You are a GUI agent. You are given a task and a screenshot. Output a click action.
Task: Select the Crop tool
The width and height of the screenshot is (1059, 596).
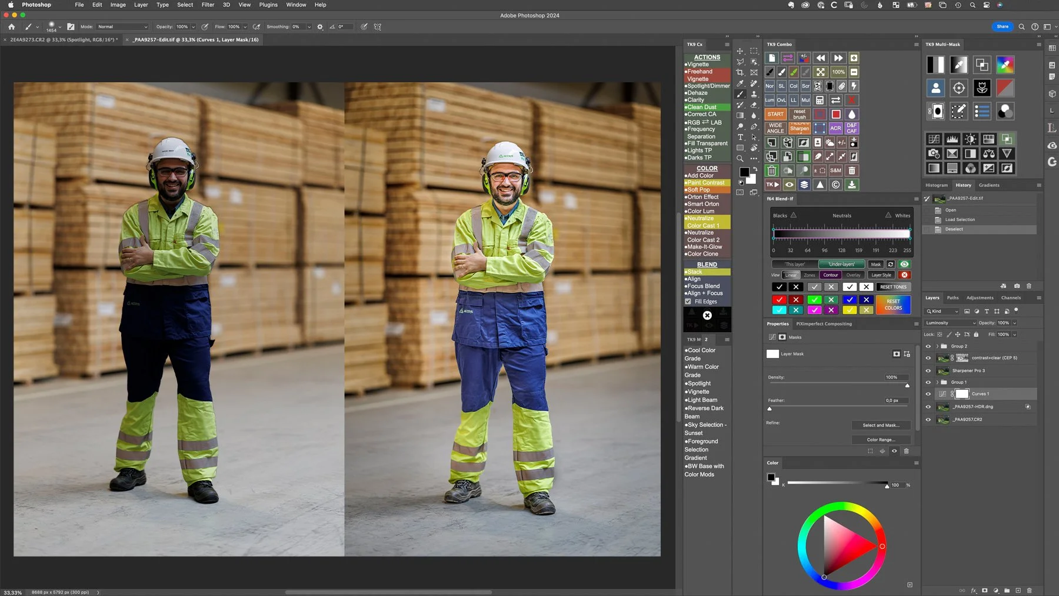click(740, 72)
